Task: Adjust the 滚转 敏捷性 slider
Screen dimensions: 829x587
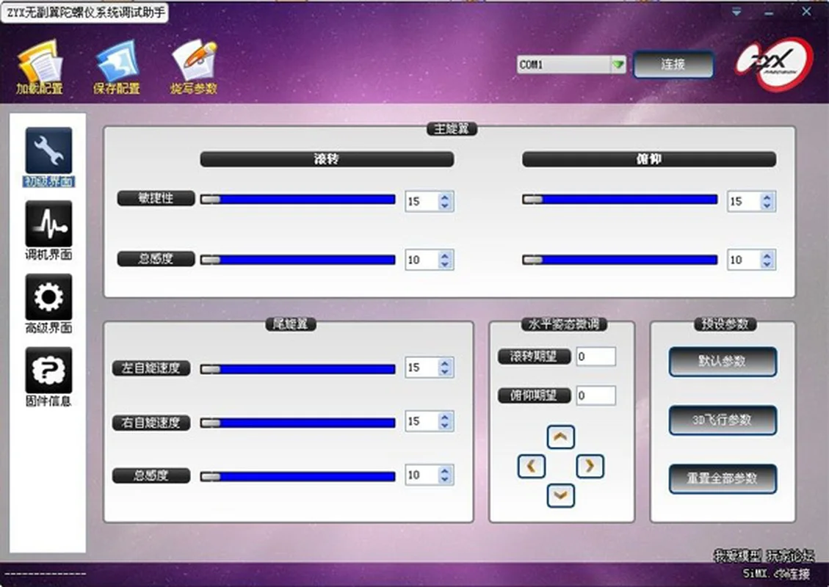Action: click(x=297, y=200)
